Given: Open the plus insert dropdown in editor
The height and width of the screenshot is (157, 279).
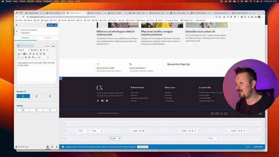Looking at the screenshot, I should tap(34, 58).
